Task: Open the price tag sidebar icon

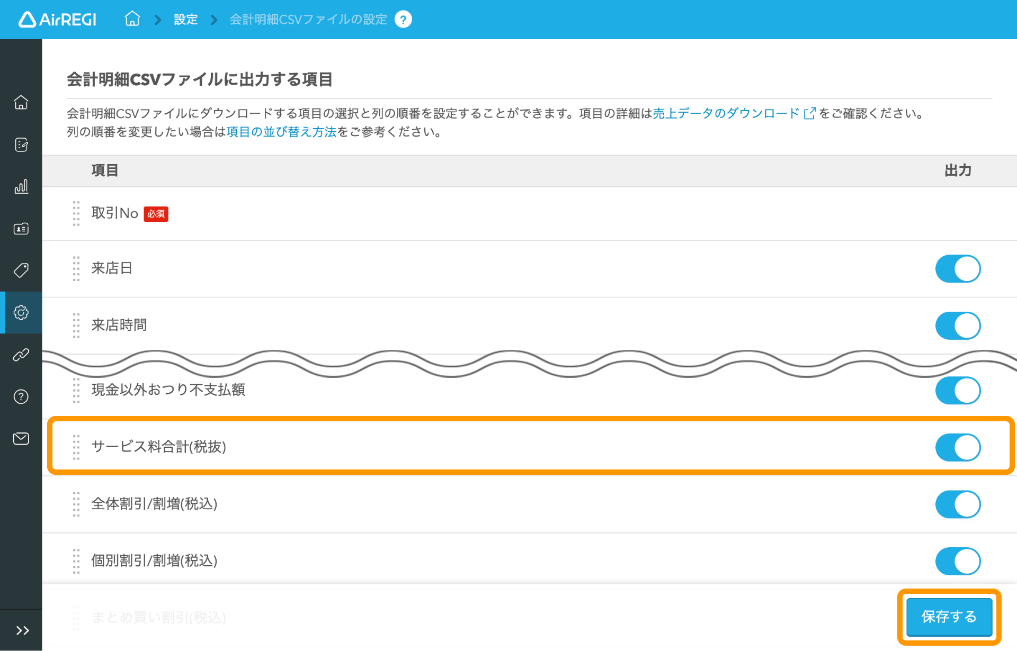Action: 21,270
